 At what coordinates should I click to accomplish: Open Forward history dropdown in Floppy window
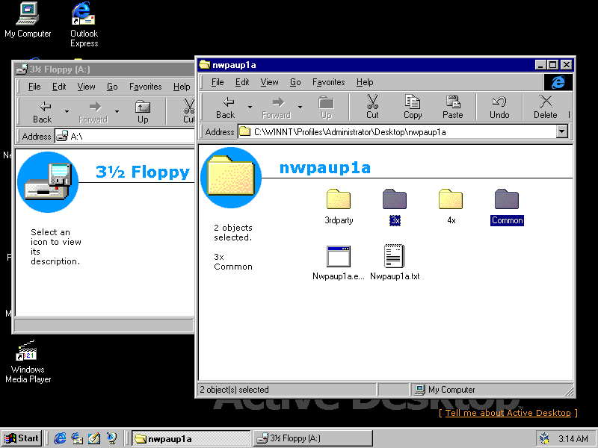click(117, 111)
